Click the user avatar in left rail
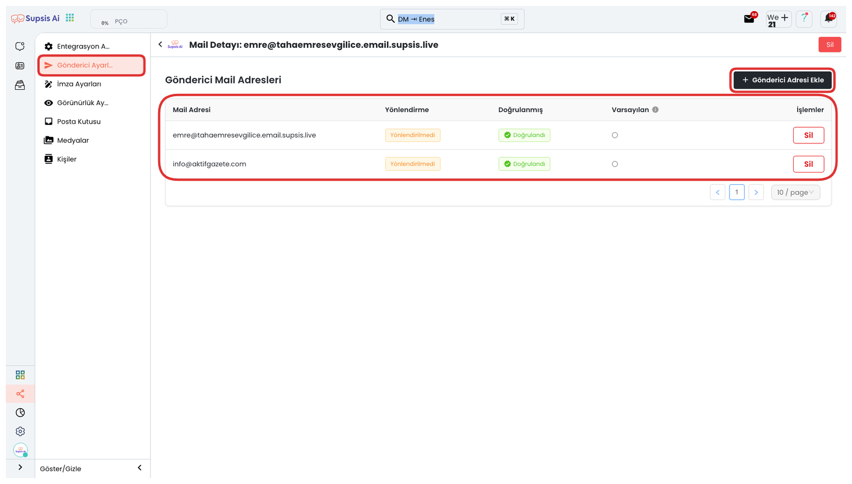The image size is (852, 484). [20, 450]
